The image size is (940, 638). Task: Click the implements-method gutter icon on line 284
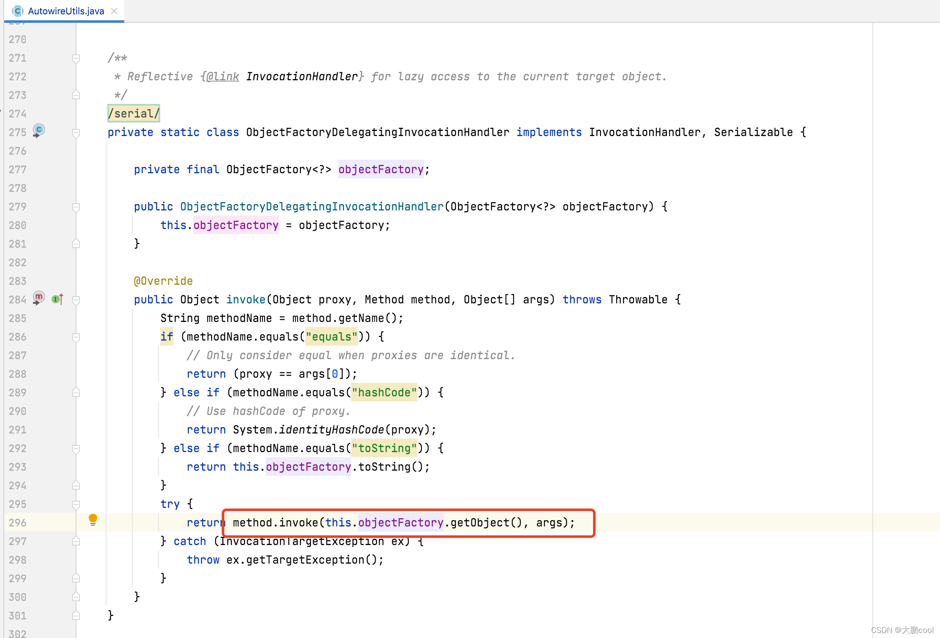coord(57,299)
